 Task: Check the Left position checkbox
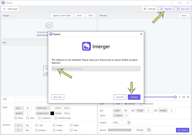click(x=36, y=125)
